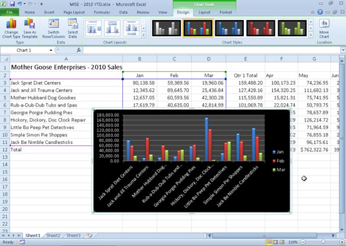Choose the third chart layout thumbnail

131,28
